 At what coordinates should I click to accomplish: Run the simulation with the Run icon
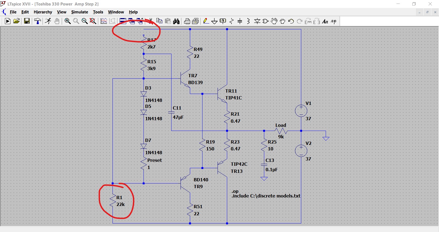pos(8,21)
